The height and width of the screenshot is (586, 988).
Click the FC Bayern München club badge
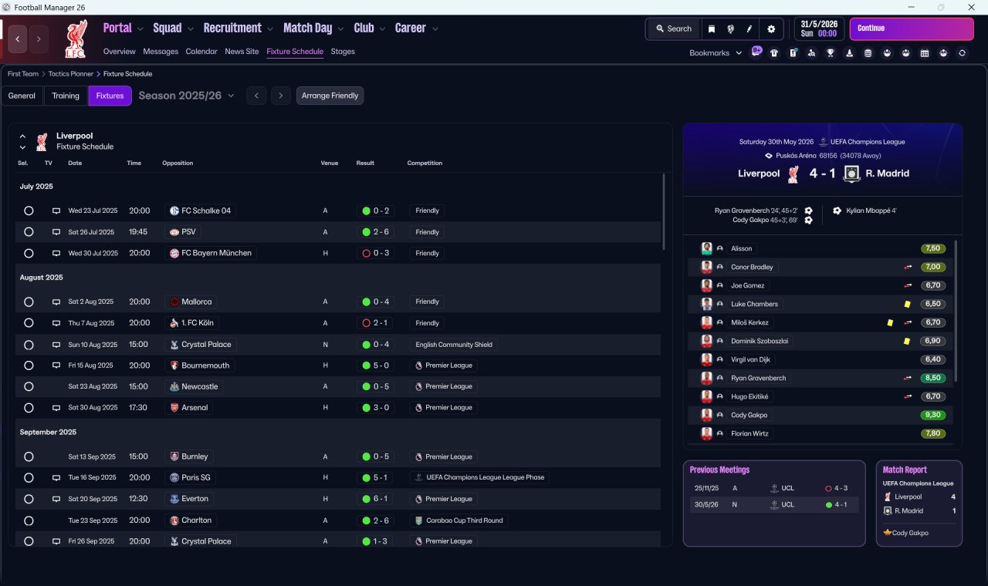(x=174, y=253)
